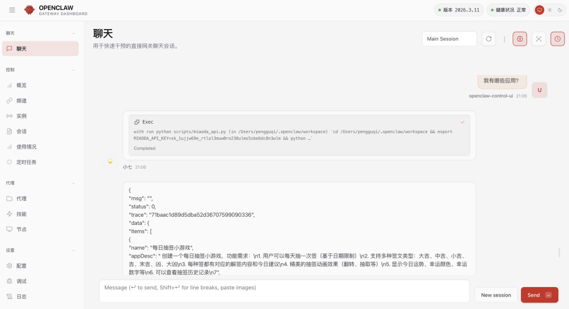Click the hamburger menu icon
This screenshot has width=569, height=309.
click(12, 10)
